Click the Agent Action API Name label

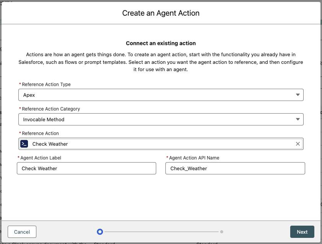click(x=194, y=158)
